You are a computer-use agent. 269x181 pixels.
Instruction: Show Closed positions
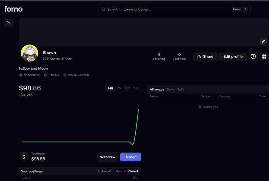(x=133, y=171)
